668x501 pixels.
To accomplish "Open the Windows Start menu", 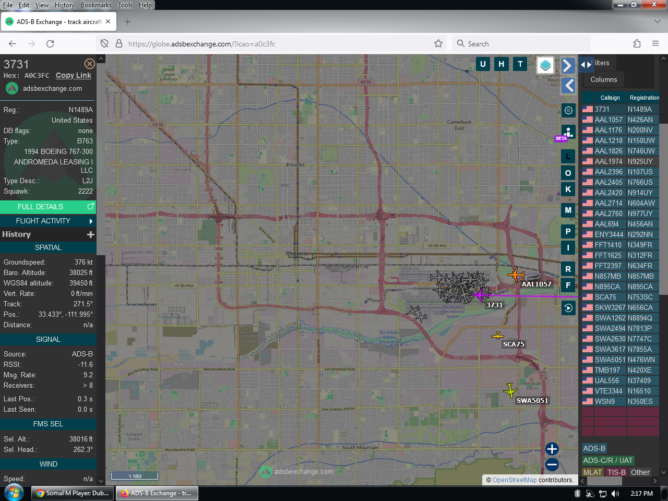I will [x=14, y=493].
